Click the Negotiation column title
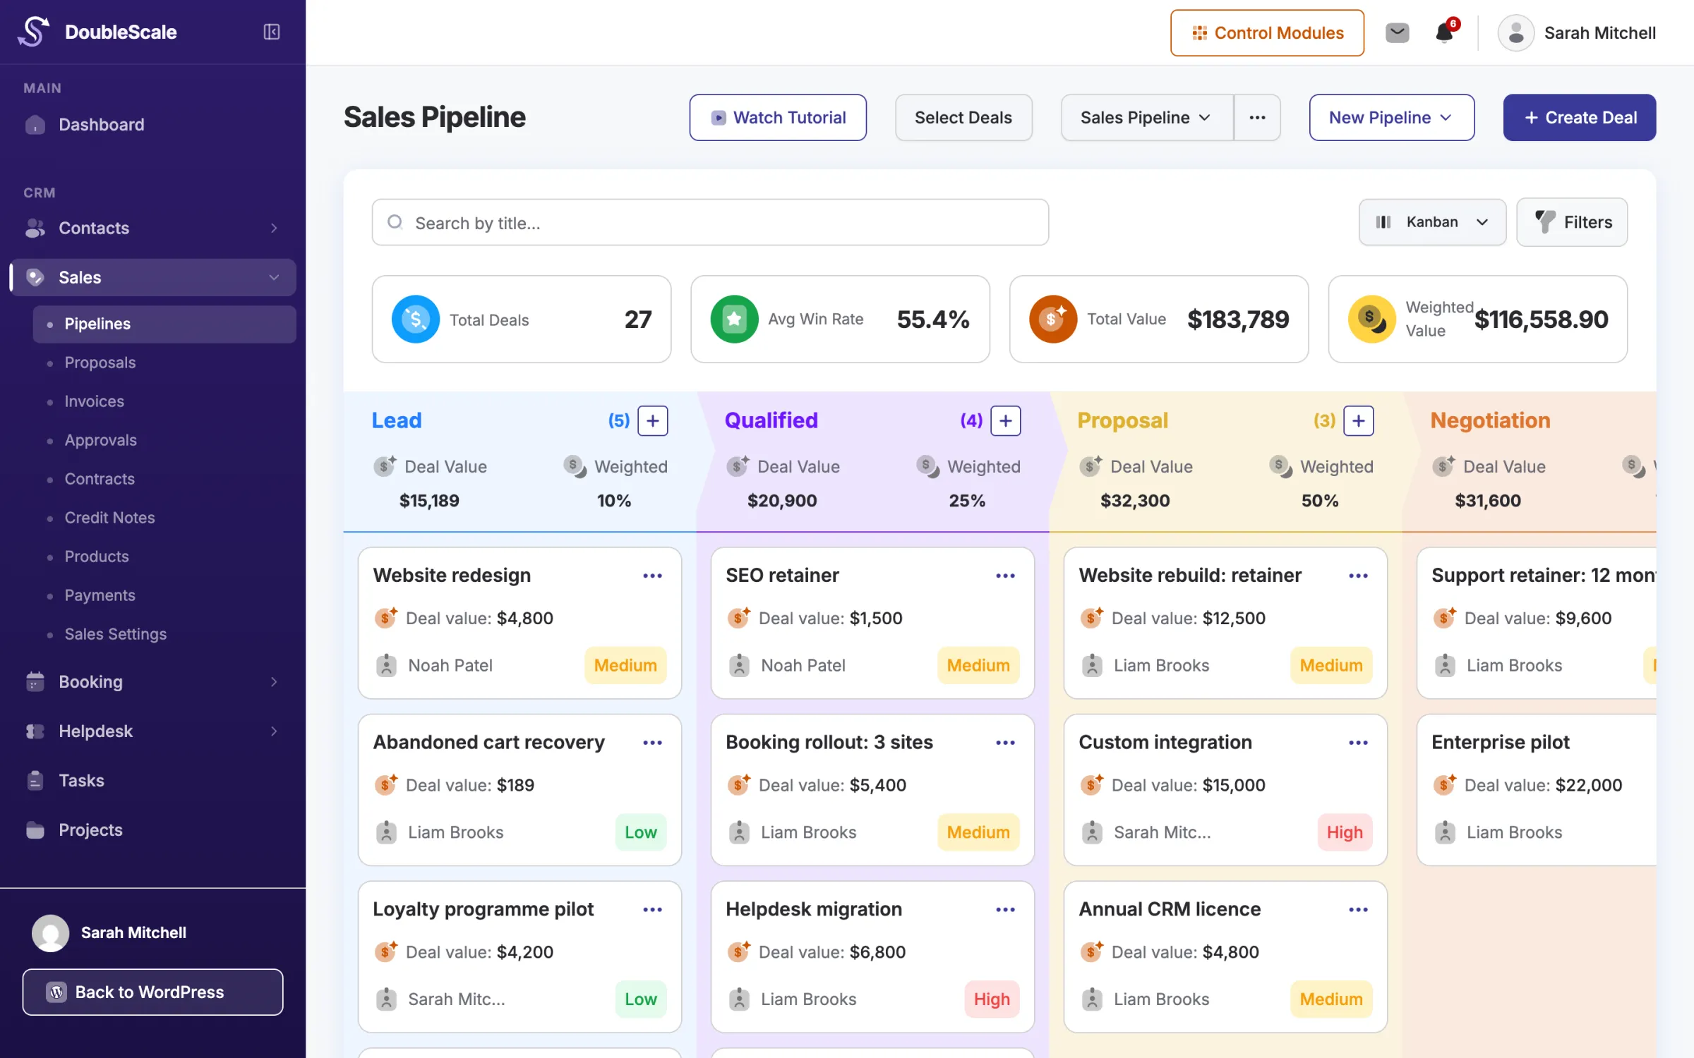The height and width of the screenshot is (1058, 1694). click(x=1491, y=420)
